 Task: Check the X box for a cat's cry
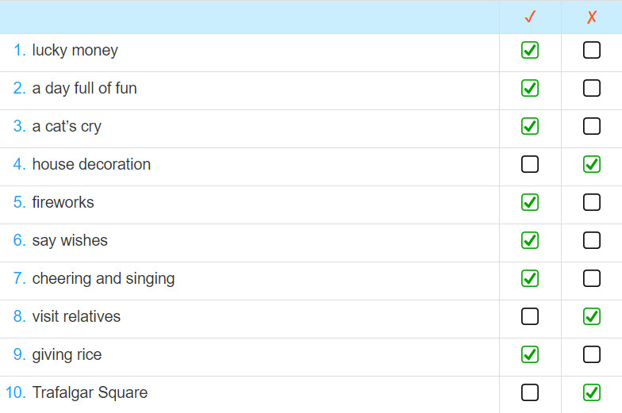pyautogui.click(x=592, y=126)
